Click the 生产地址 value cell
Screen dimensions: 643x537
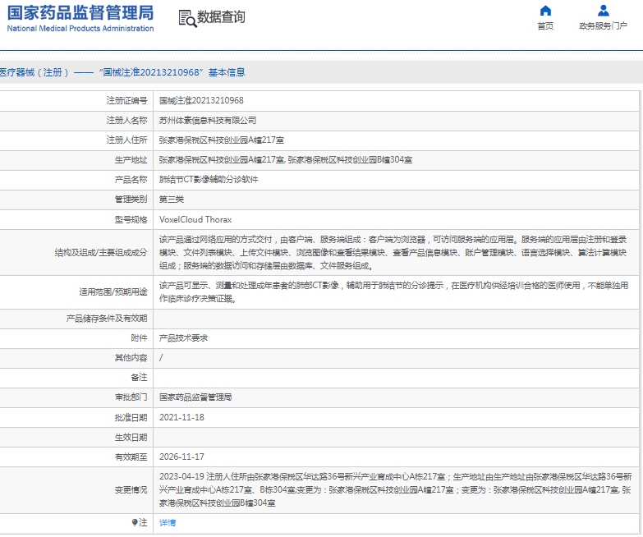[x=286, y=160]
